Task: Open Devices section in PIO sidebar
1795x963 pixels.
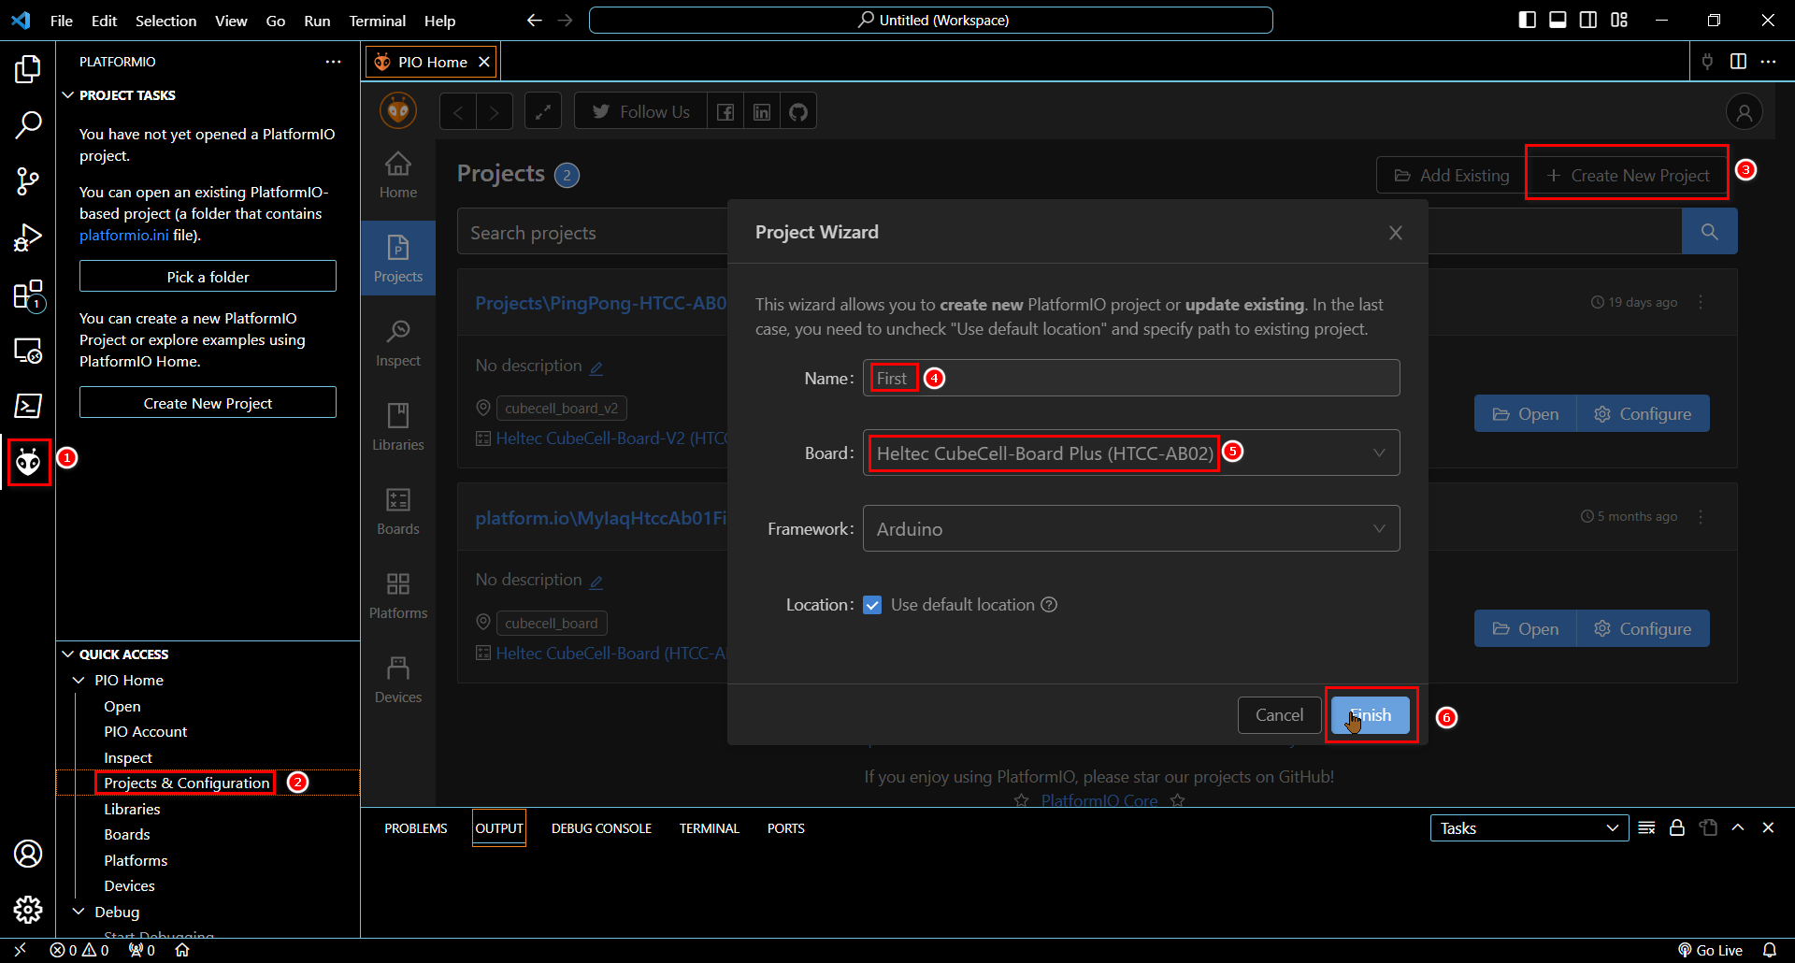Action: 398,680
